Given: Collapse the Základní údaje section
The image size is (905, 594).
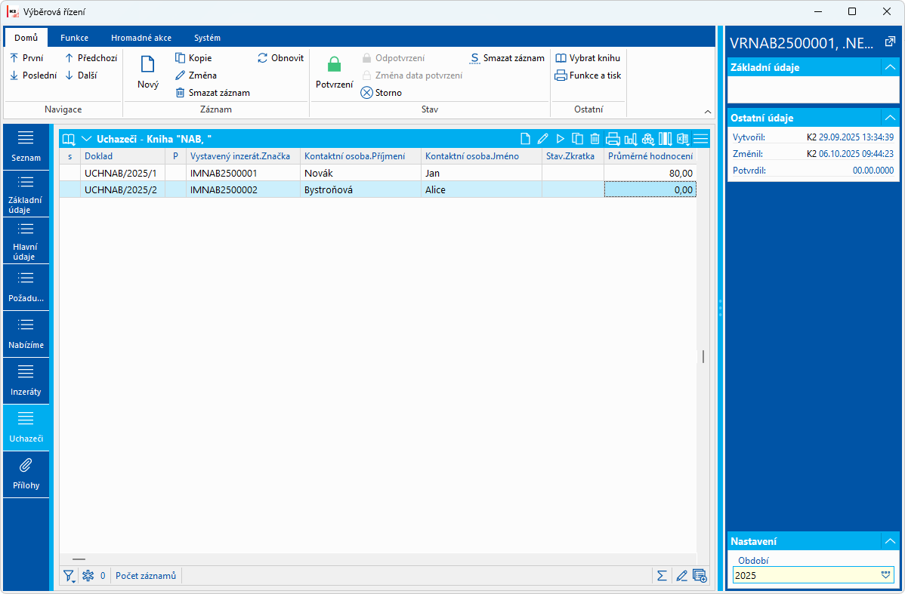Looking at the screenshot, I should pos(890,67).
